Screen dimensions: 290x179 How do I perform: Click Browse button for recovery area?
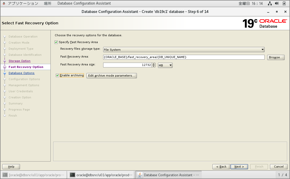tap(276, 57)
